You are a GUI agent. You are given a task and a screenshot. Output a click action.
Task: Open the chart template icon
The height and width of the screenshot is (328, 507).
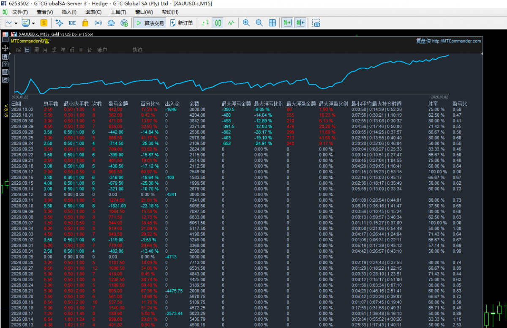click(x=26, y=23)
